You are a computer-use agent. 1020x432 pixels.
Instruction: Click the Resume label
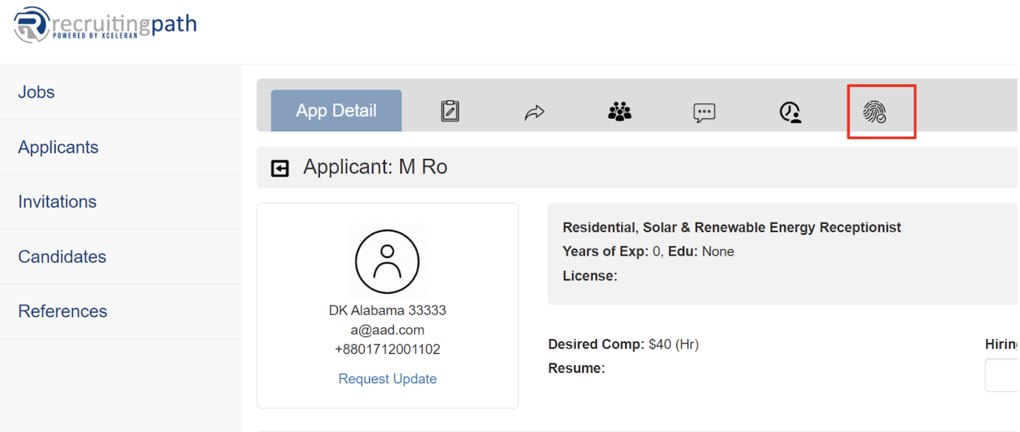[576, 368]
